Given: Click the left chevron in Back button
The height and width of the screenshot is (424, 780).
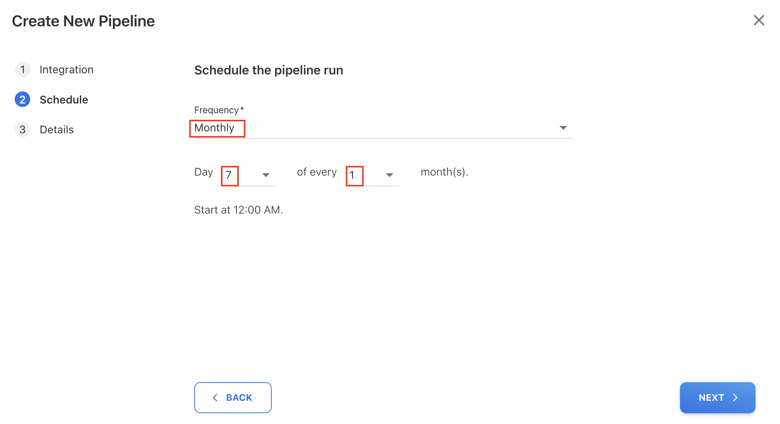Looking at the screenshot, I should 215,398.
